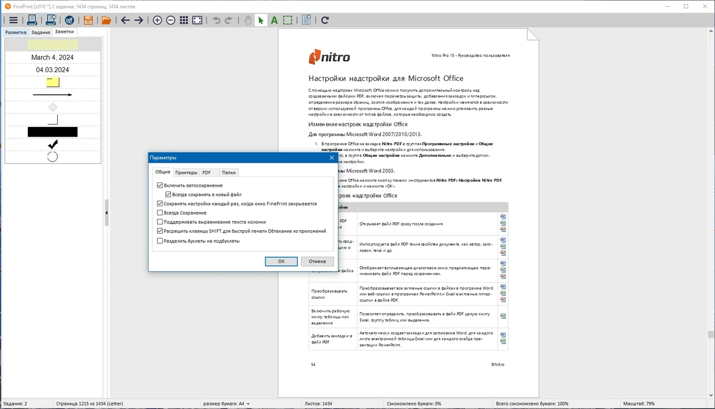Click the round pdfFactory Pro icon
Image resolution: width=715 pixels, height=409 pixels.
(x=69, y=20)
